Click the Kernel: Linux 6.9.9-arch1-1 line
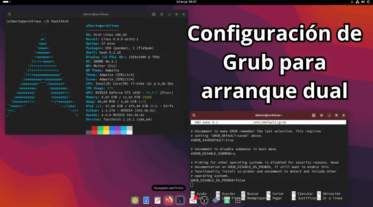 (112, 39)
